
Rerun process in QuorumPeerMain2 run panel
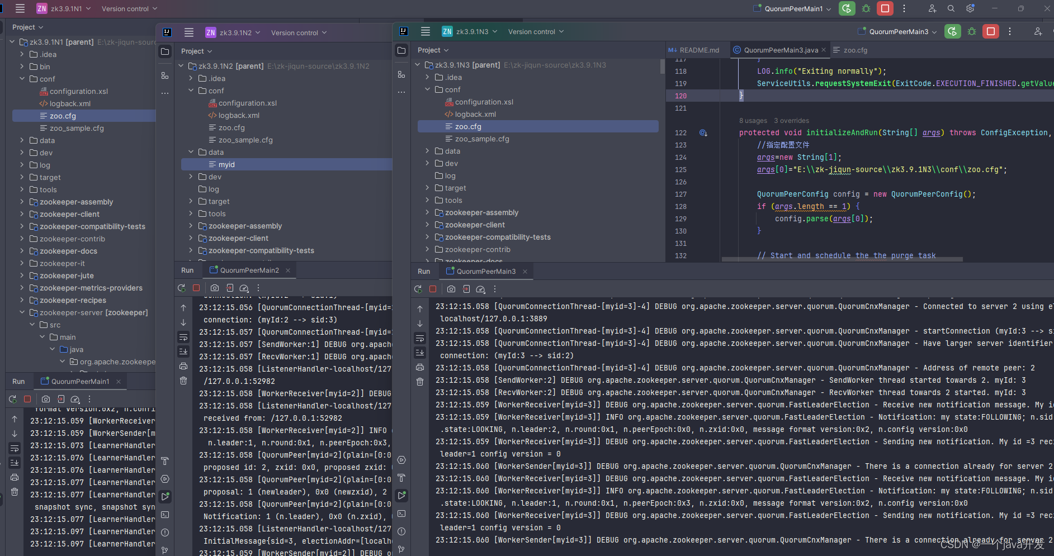(x=181, y=288)
